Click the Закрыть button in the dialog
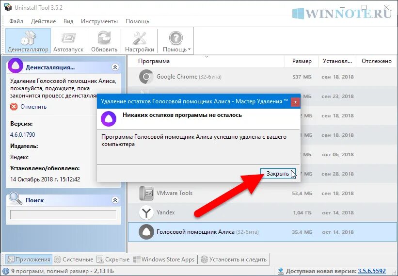Image resolution: width=398 pixels, height=276 pixels. click(x=278, y=174)
